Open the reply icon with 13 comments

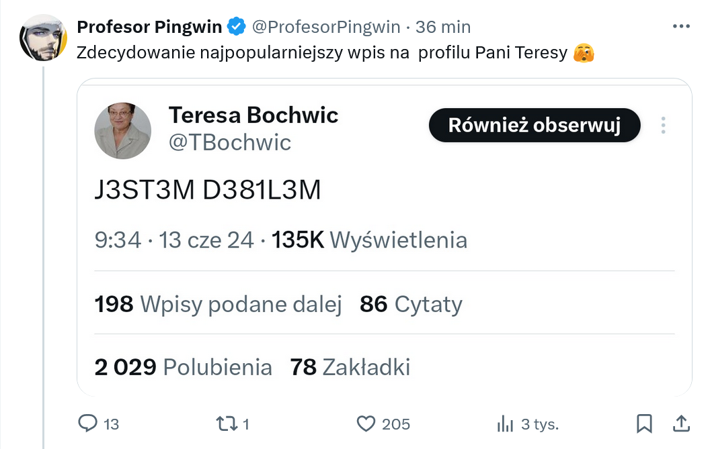87,423
